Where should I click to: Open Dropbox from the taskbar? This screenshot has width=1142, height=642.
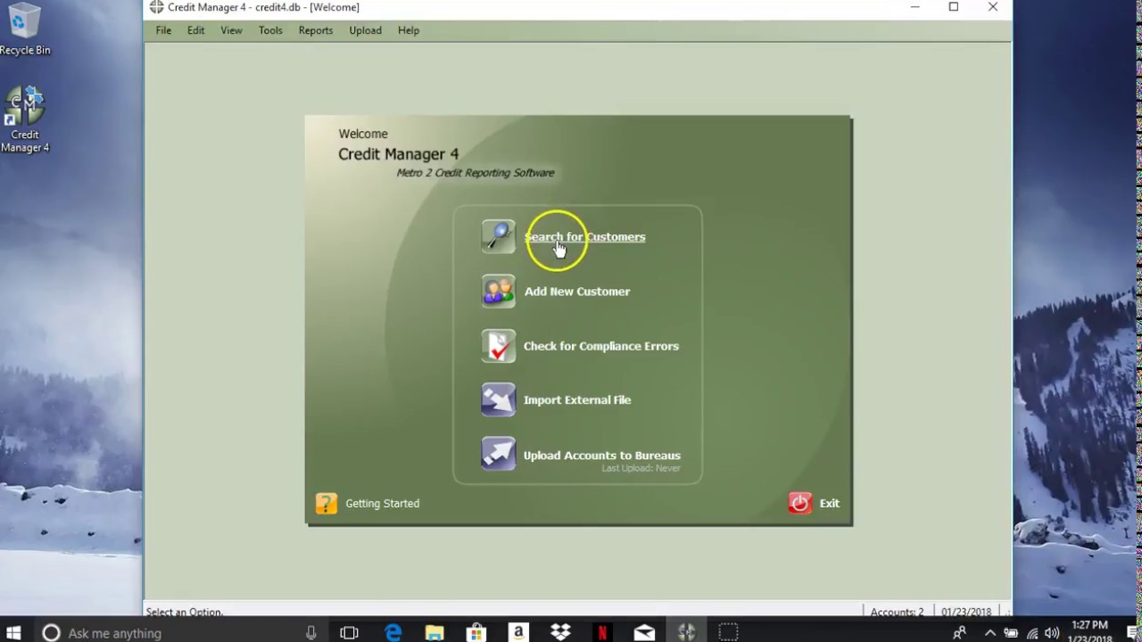pyautogui.click(x=560, y=633)
